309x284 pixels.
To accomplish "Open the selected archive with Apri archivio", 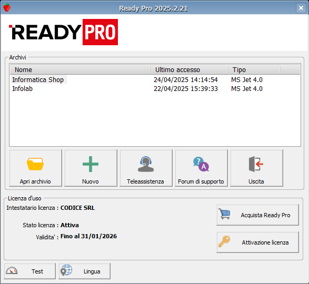I will [x=35, y=168].
